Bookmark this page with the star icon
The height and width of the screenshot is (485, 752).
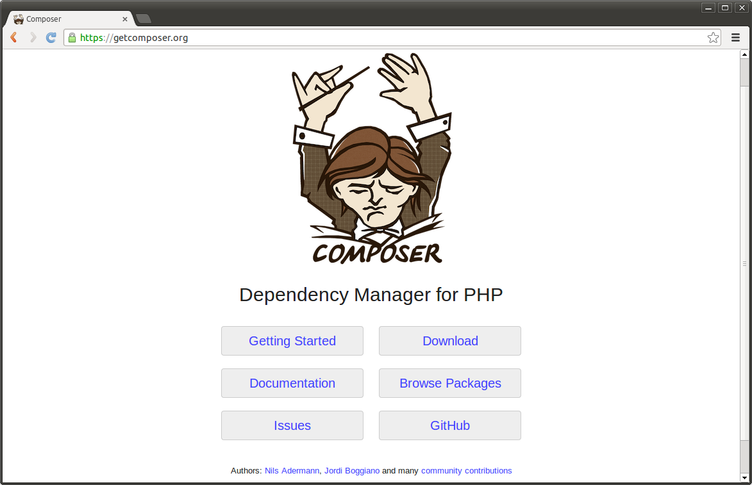(713, 37)
